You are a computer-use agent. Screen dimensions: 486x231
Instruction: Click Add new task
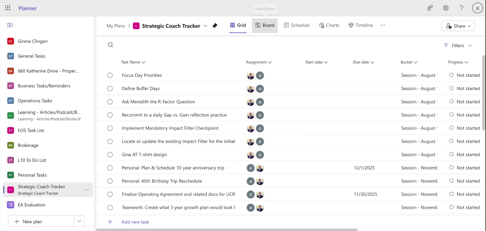tap(135, 222)
